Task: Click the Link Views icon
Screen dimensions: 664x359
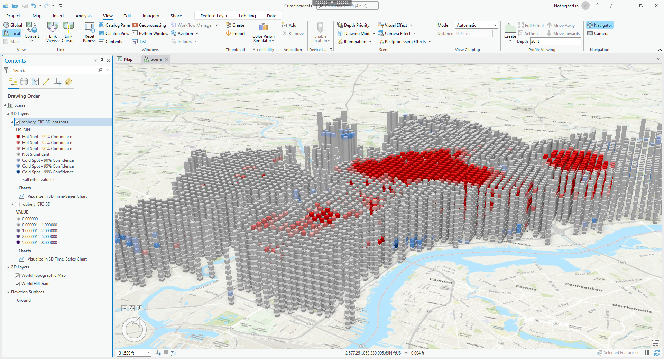Action: pyautogui.click(x=53, y=27)
